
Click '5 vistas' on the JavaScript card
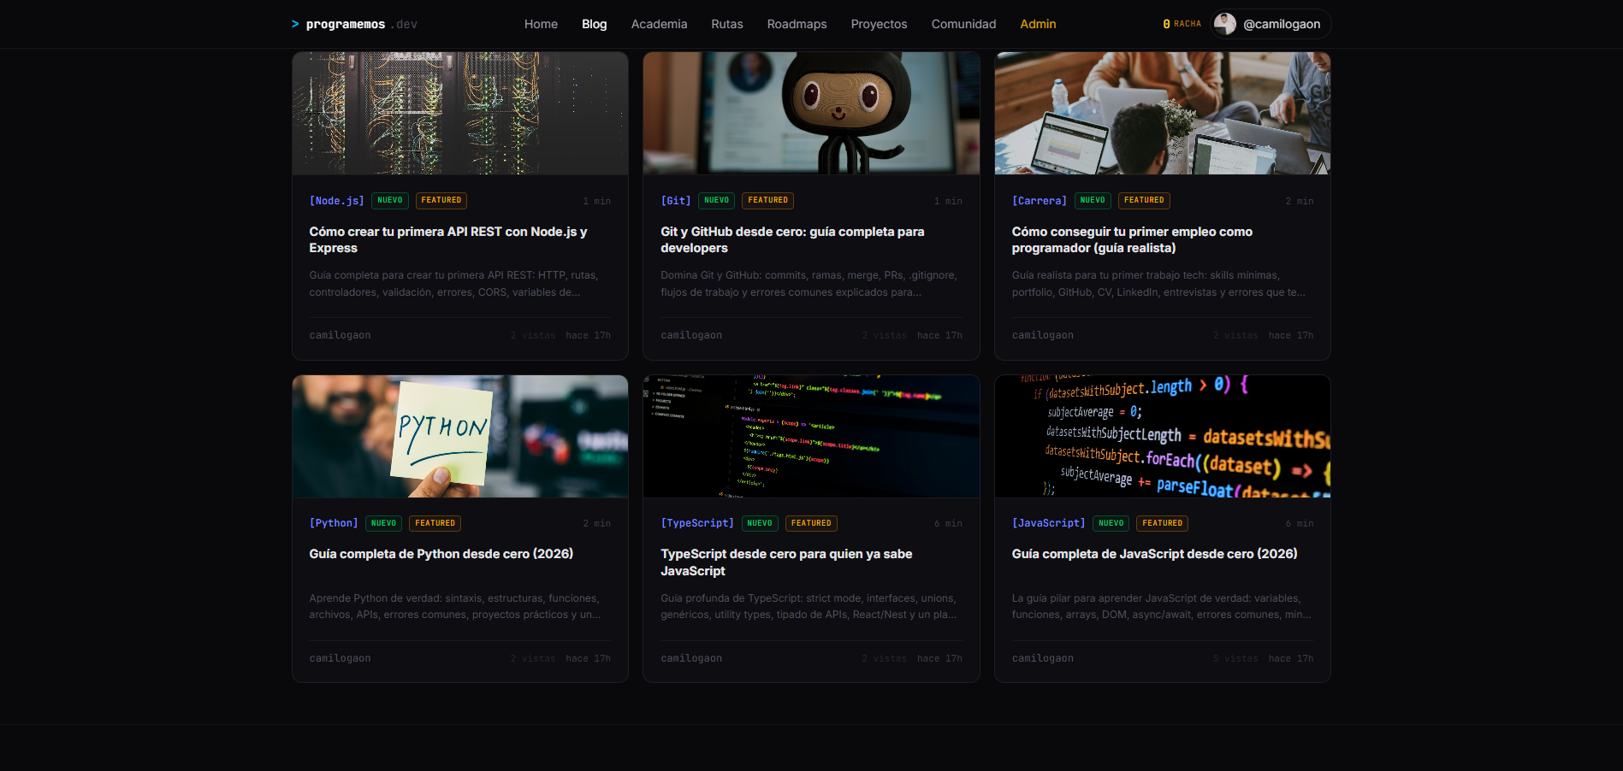(x=1235, y=658)
